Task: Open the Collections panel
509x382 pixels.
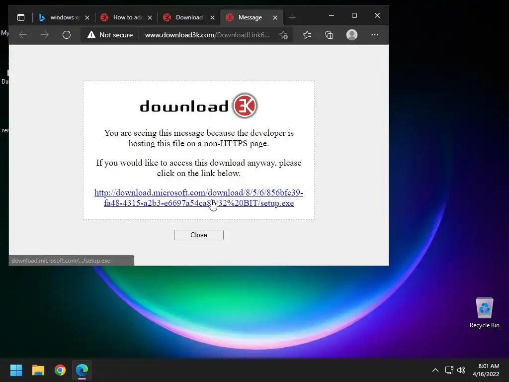Action: click(329, 35)
